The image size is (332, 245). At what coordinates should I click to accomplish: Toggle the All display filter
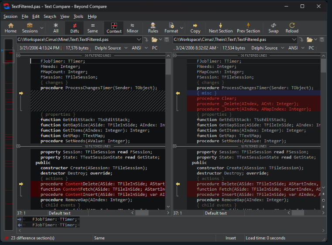pyautogui.click(x=56, y=28)
